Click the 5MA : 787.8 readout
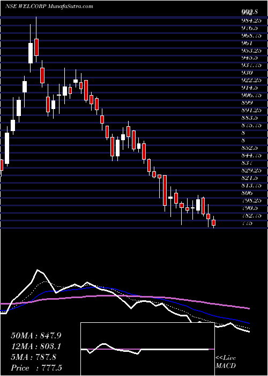Screen dimensions: 268x376 click(x=33, y=357)
